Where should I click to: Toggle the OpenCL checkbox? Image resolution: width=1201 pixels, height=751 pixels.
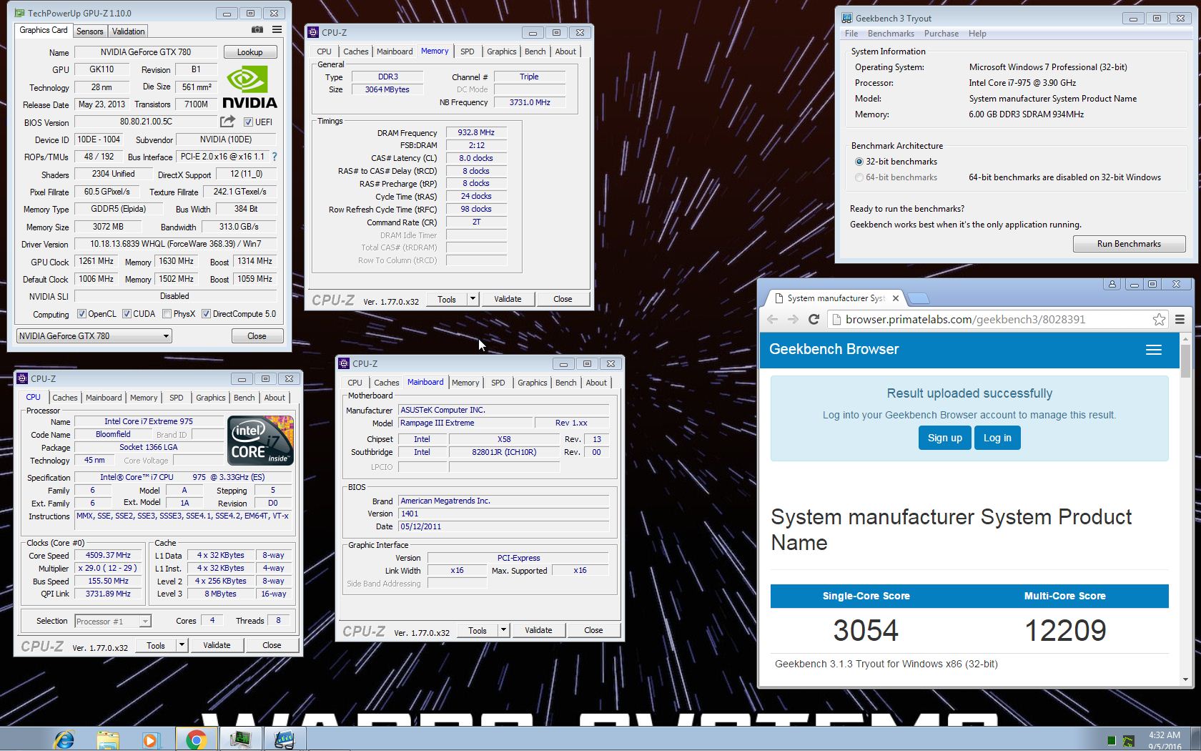[x=81, y=313]
